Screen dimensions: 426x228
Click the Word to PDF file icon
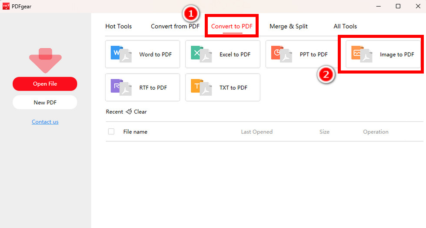(x=121, y=54)
